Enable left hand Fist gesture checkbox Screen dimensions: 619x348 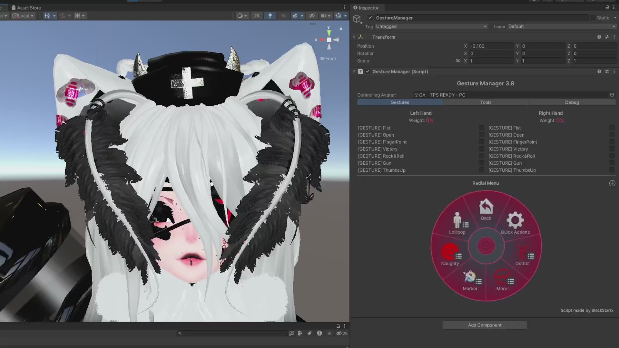pyautogui.click(x=481, y=128)
